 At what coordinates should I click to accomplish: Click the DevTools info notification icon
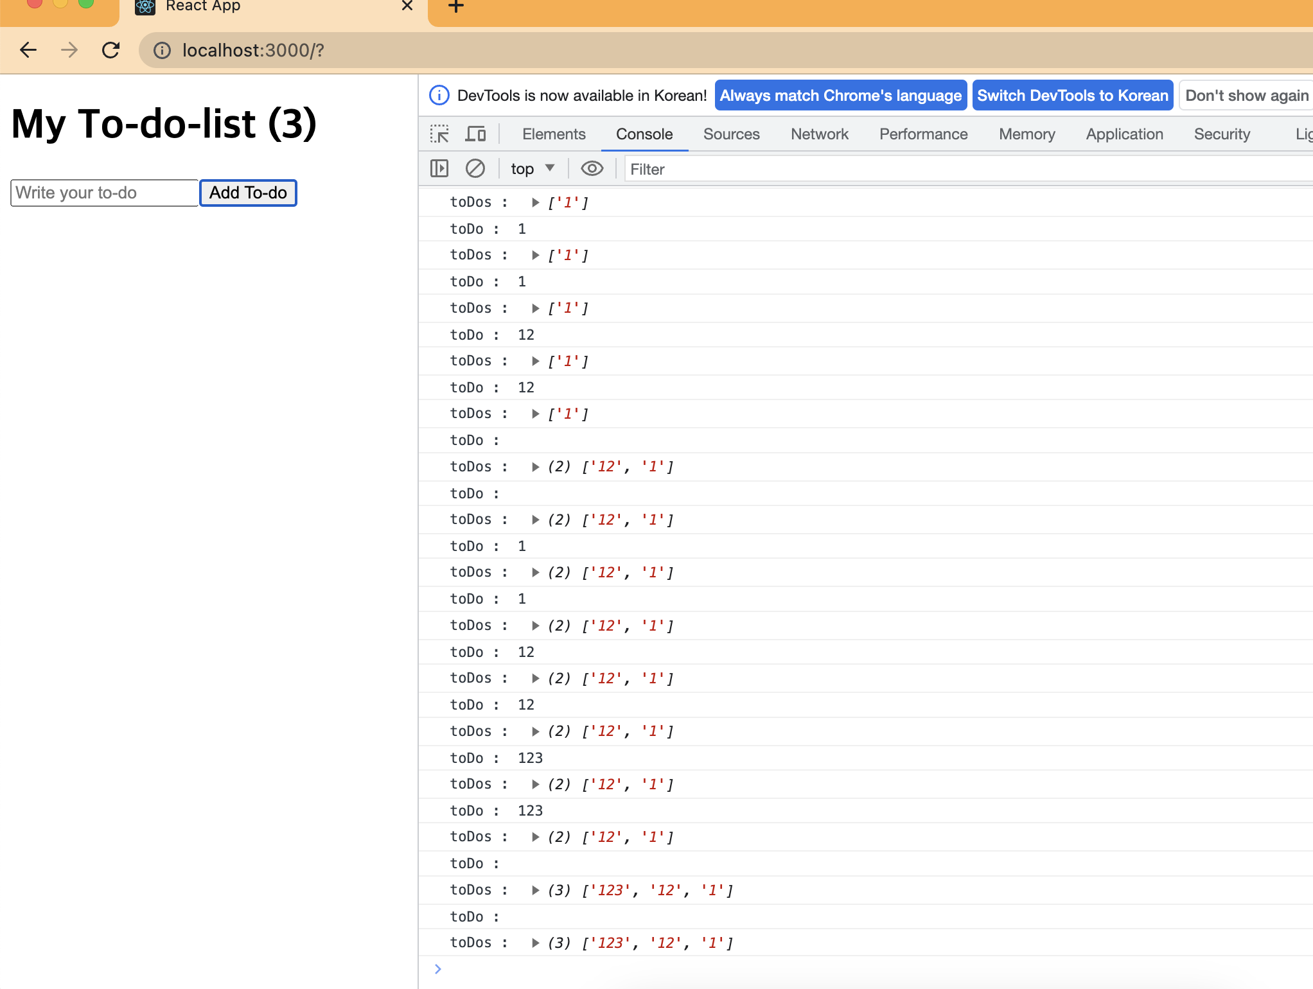(x=439, y=96)
